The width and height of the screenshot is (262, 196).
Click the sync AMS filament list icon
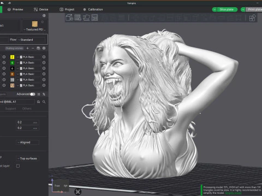click(38, 48)
